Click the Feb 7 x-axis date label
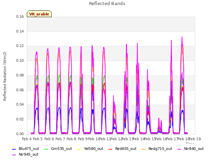 point(60,139)
